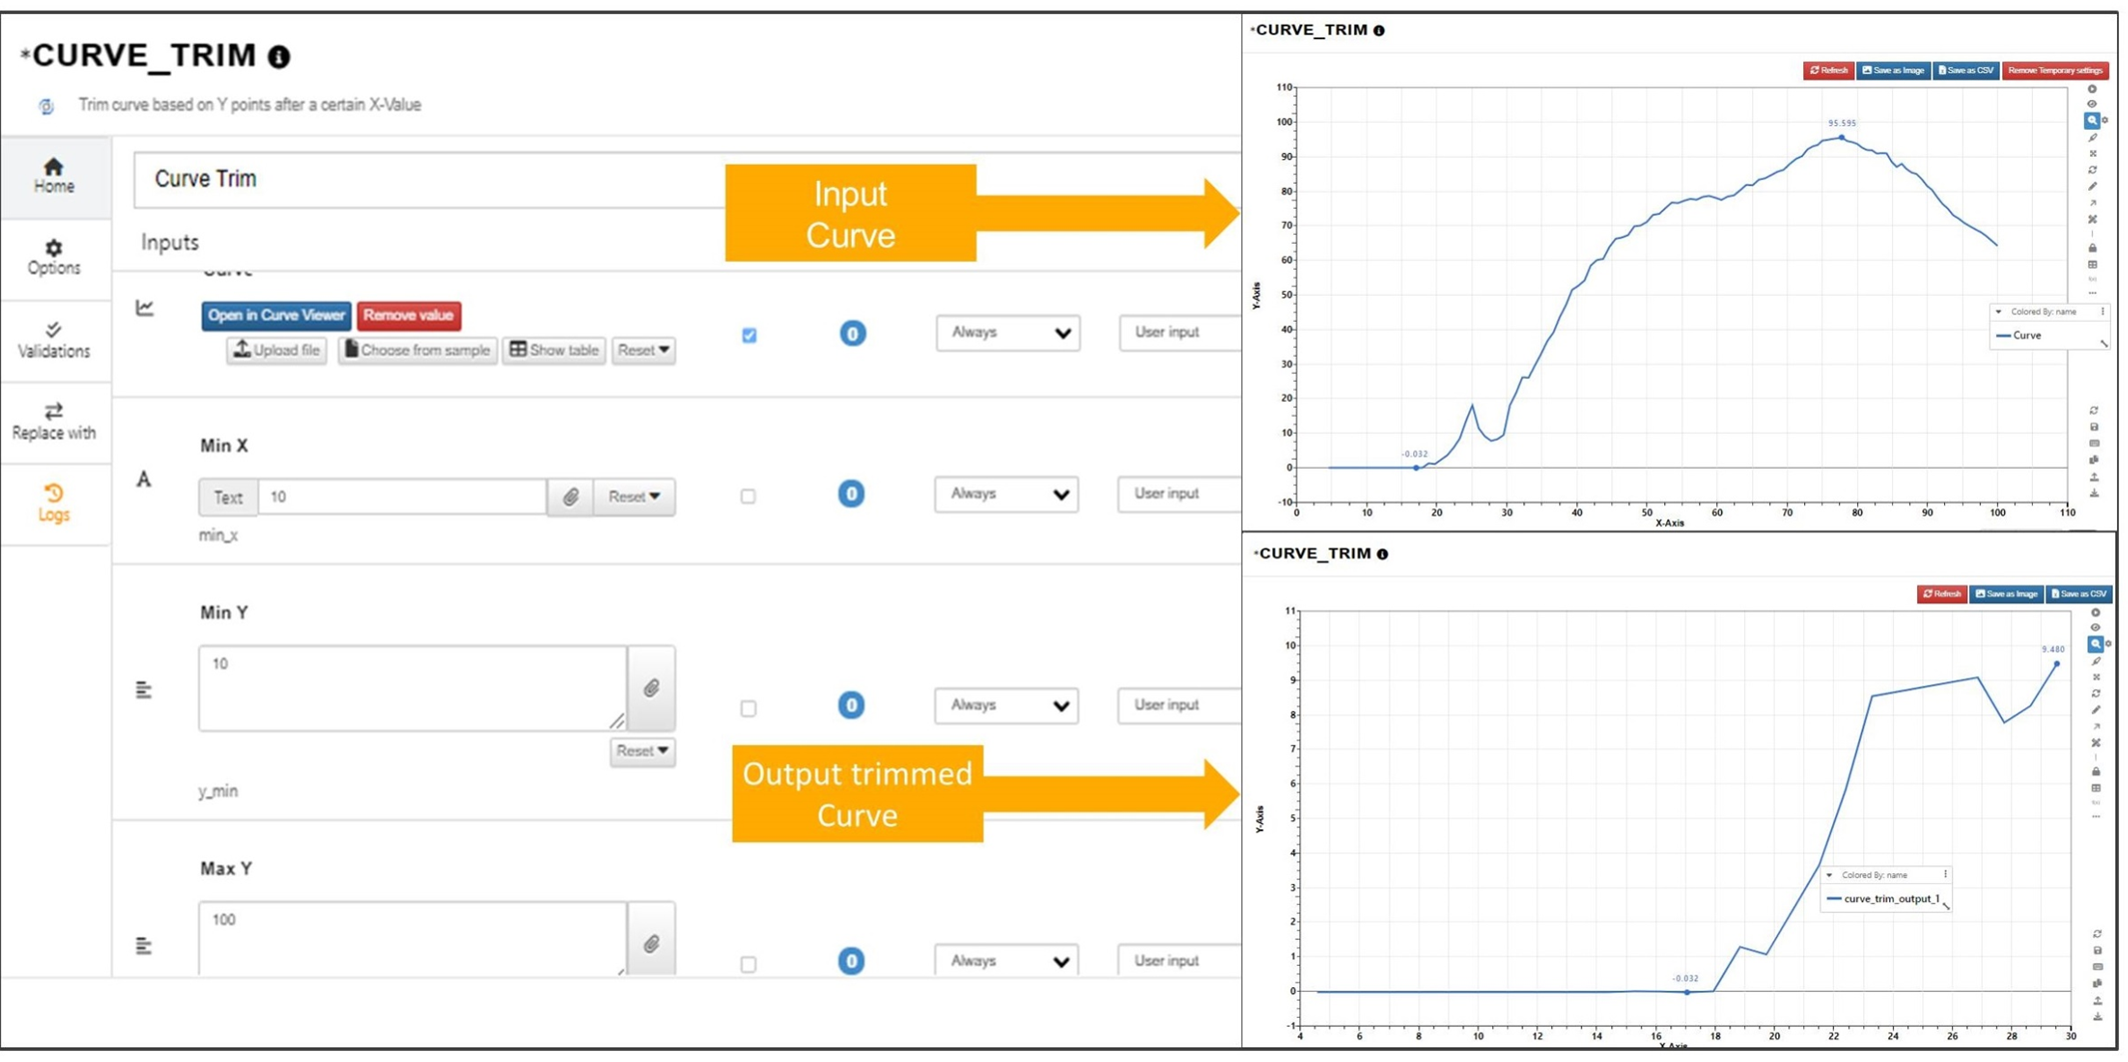Screen dimensions: 2128x1062
Task: Select the zoom magnifier tool in input chart toolbar
Action: (x=2091, y=121)
